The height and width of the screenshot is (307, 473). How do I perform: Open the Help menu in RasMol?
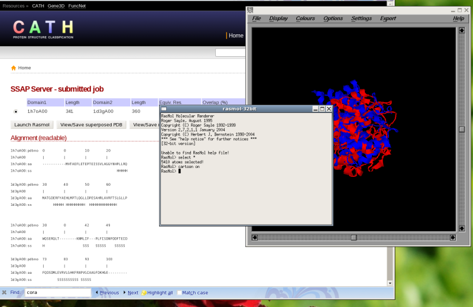point(458,18)
